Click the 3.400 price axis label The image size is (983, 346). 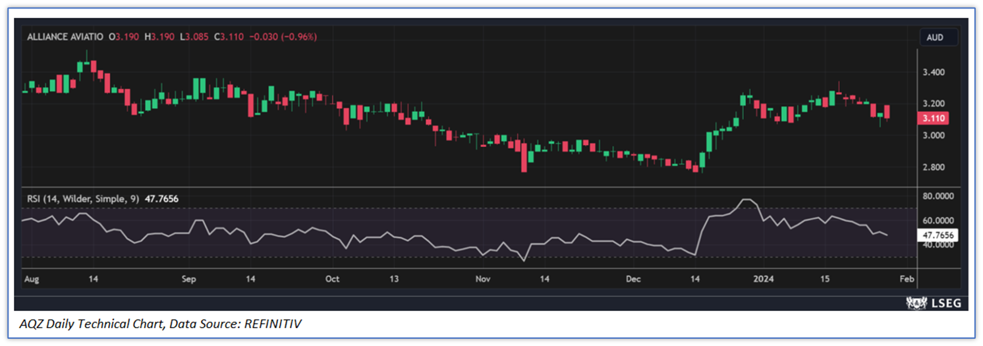[934, 72]
